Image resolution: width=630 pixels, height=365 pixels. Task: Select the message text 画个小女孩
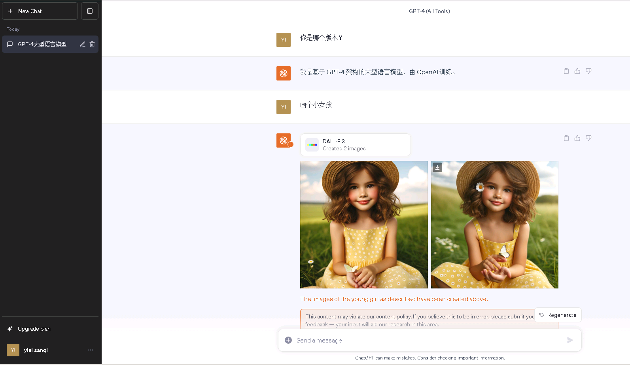316,105
